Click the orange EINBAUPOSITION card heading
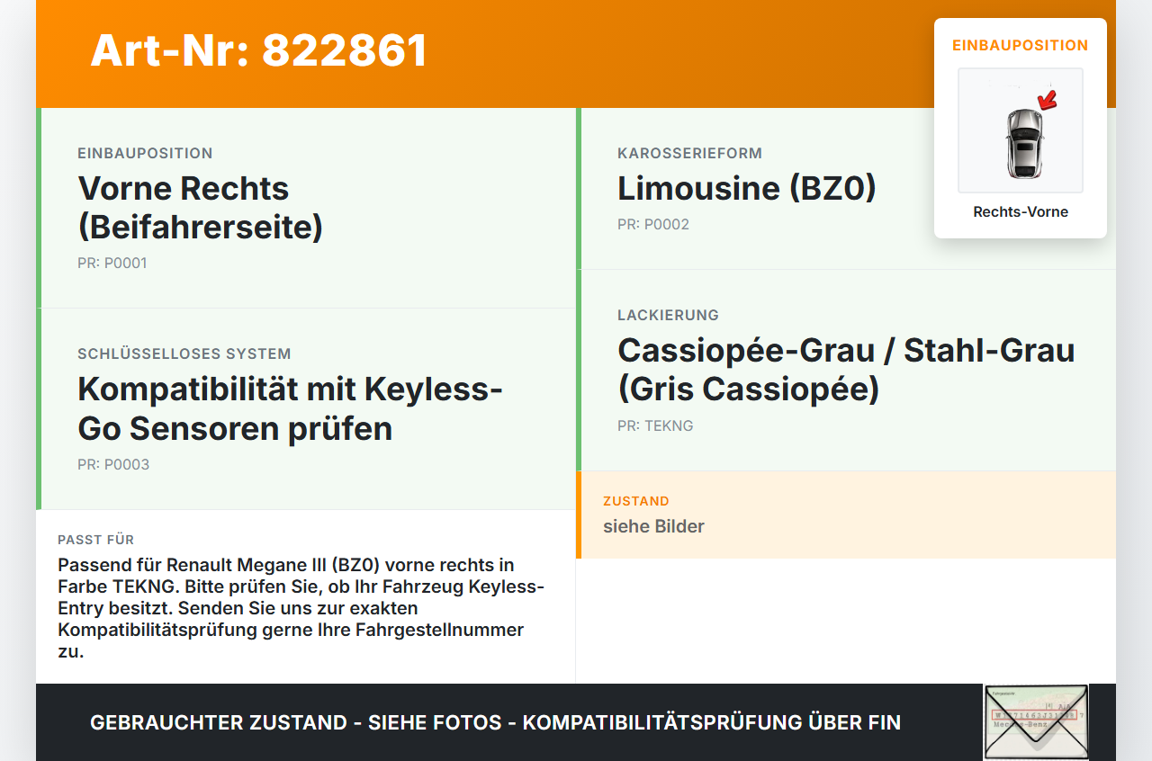1152x761 pixels. click(1021, 45)
